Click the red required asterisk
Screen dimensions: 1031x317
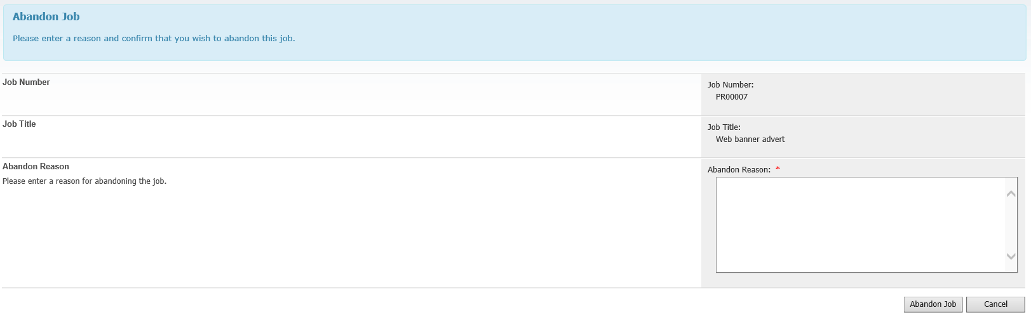[x=778, y=169]
